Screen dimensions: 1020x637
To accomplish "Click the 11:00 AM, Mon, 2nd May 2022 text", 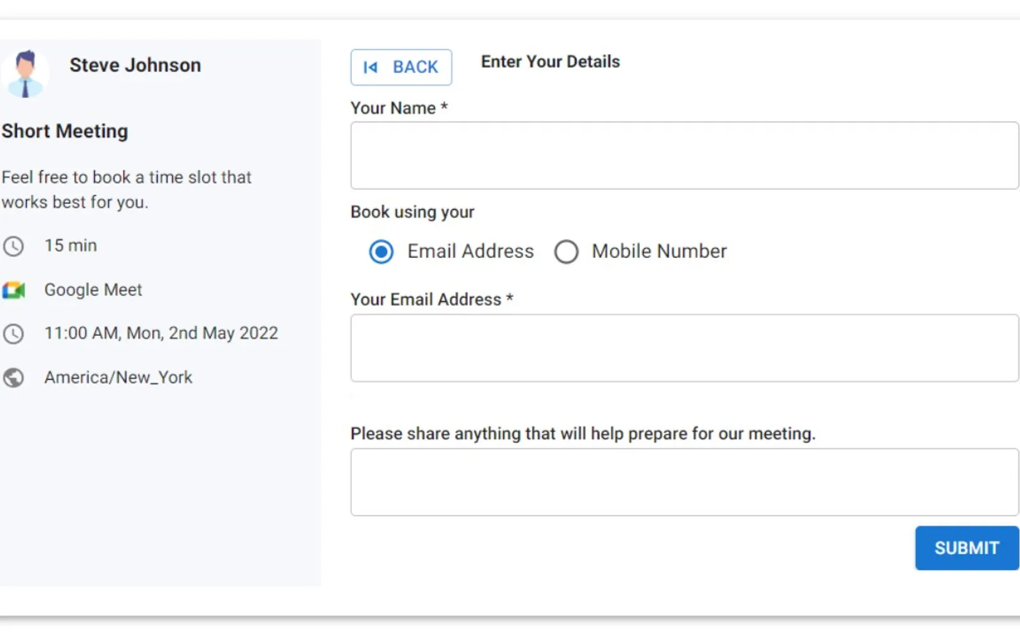I will coord(161,333).
